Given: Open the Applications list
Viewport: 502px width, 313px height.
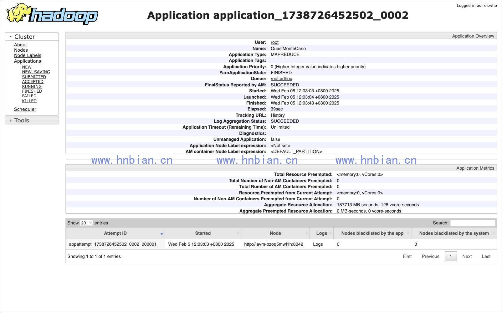Looking at the screenshot, I should pyautogui.click(x=28, y=61).
